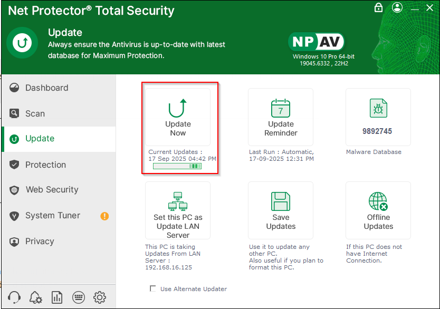Click the Update Now tile
Screen dimensions: 440x309
coord(178,117)
